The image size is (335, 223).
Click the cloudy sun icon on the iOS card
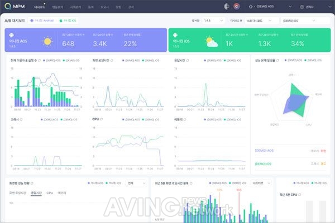coord(212,42)
